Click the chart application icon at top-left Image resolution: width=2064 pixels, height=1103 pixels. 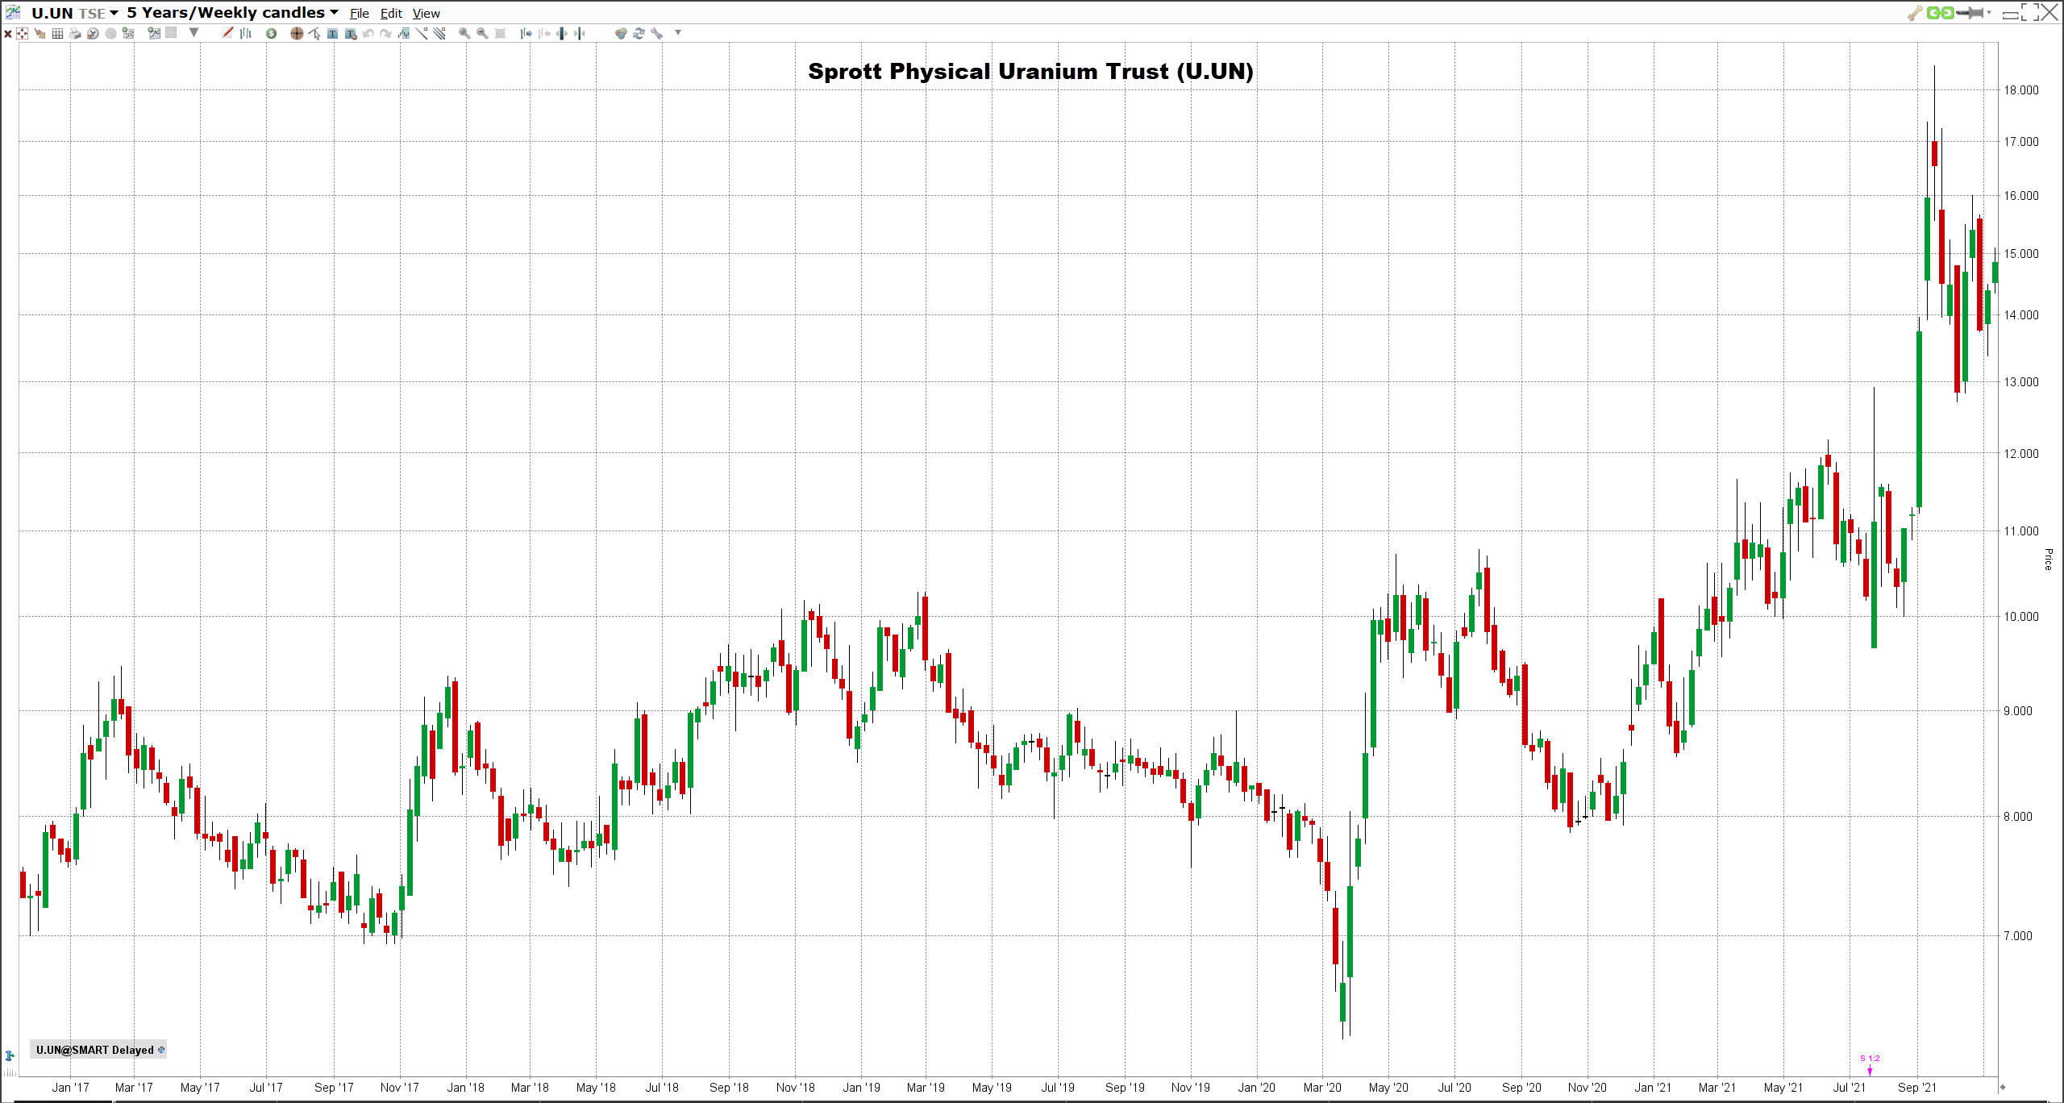[13, 12]
